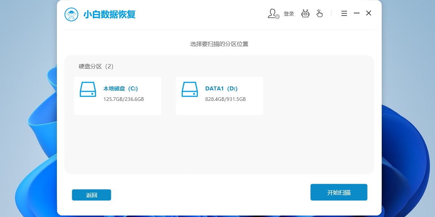The width and height of the screenshot is (435, 217).
Task: Click the 小白数据恢复 logo icon
Action: click(71, 14)
